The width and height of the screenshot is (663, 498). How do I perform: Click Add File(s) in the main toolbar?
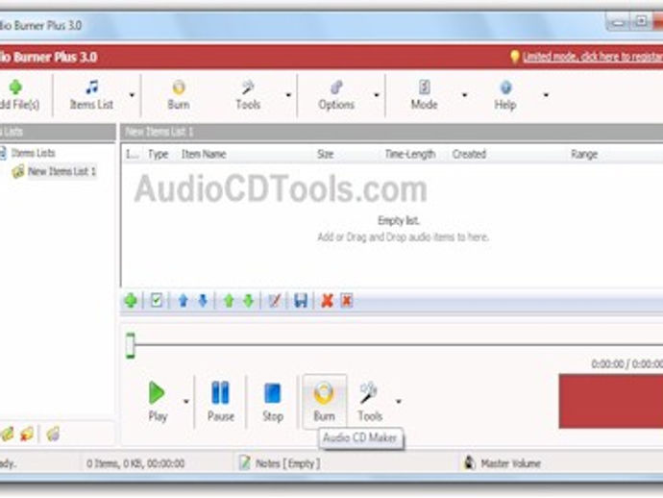[x=17, y=95]
